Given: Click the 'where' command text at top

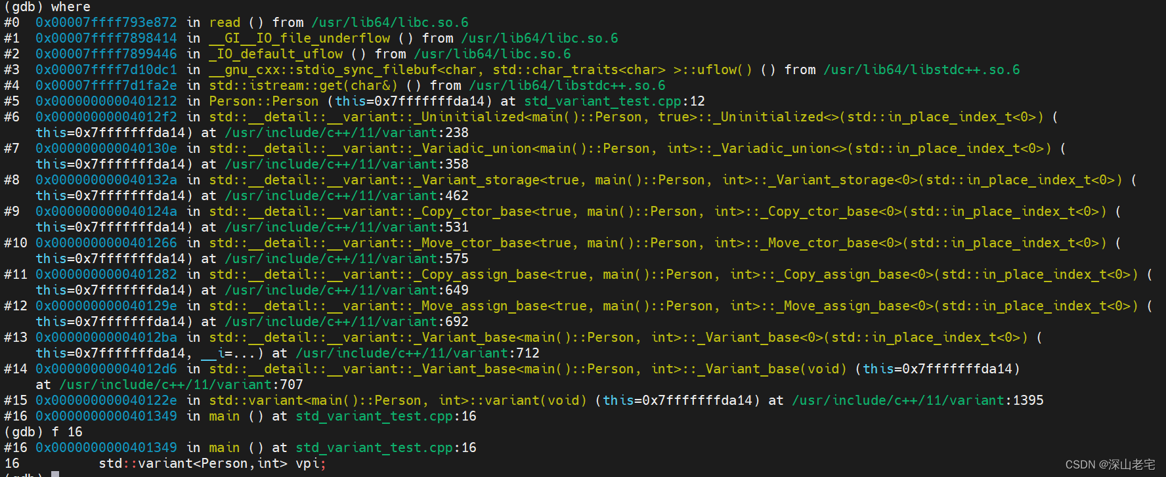Looking at the screenshot, I should [70, 7].
